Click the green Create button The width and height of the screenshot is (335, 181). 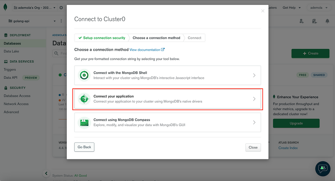310,53
